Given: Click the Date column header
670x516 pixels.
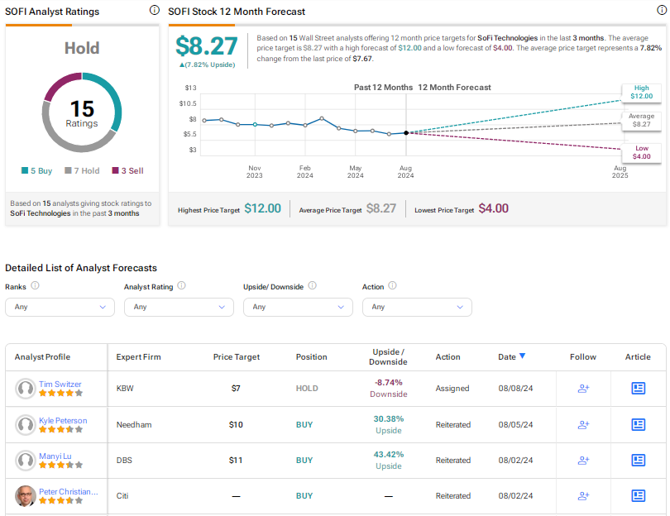Looking at the screenshot, I should [507, 356].
